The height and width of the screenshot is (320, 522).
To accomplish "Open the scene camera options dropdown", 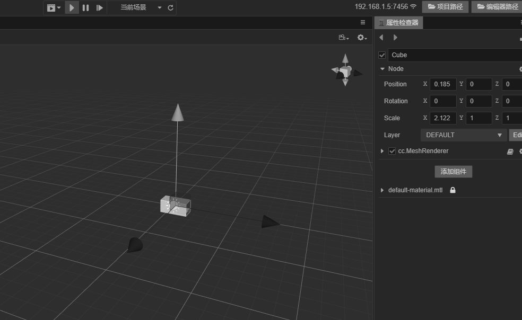I will point(344,38).
